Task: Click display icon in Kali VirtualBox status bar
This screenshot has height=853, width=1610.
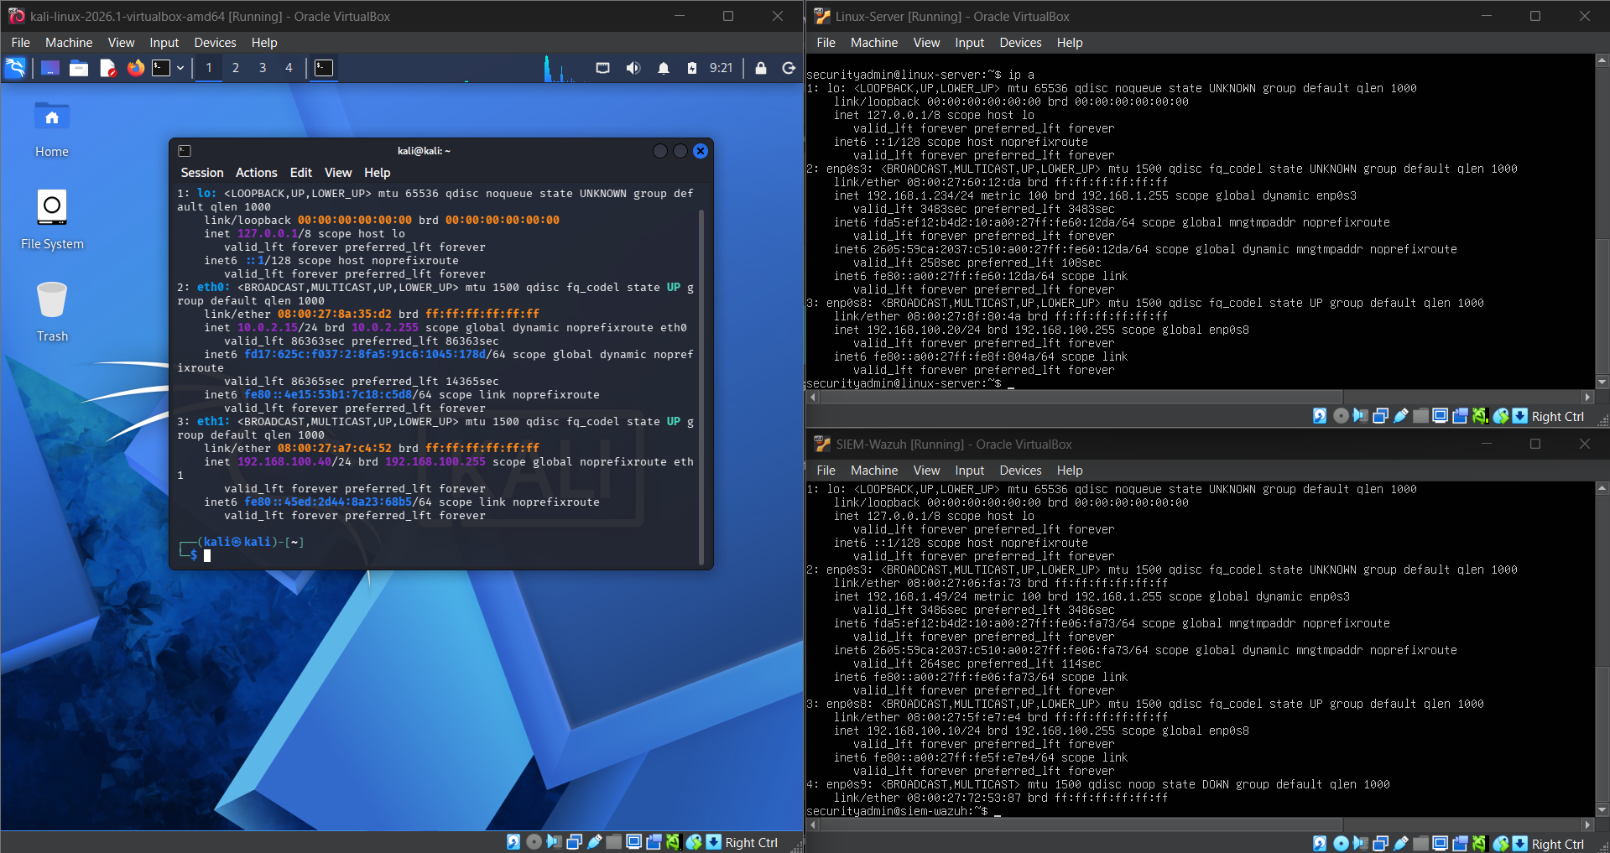Action: tap(634, 842)
